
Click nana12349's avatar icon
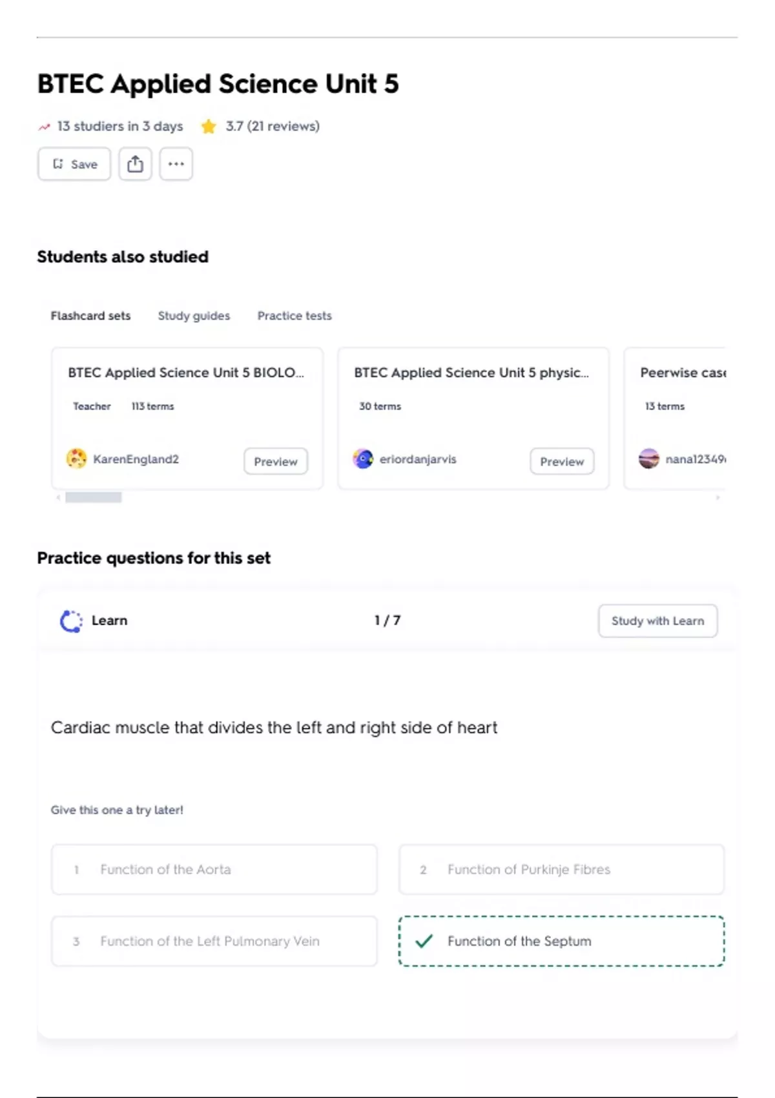pos(649,459)
